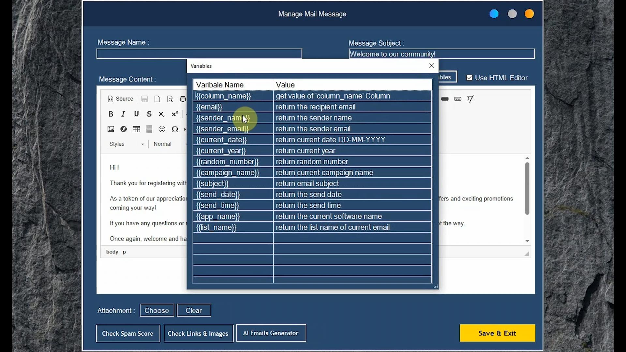Apply subscript formatting
Screen dimensions: 626x352
pos(162,114)
